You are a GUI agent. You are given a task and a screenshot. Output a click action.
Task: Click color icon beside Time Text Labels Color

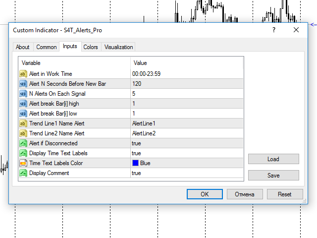[x=23, y=163]
